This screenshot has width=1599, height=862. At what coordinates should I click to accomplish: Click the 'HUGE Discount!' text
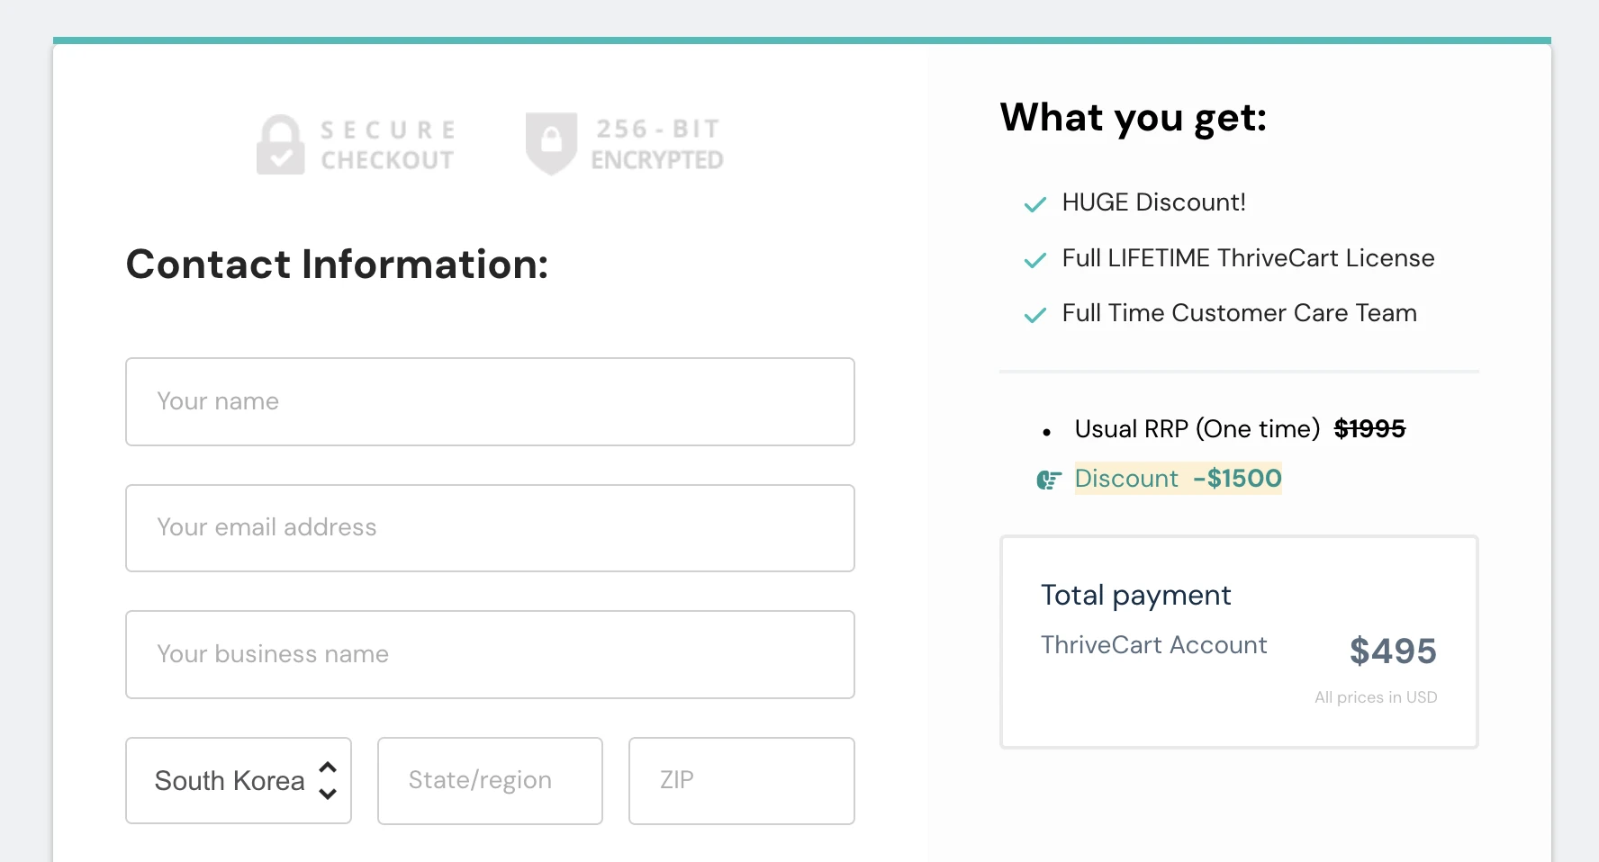[1154, 202]
